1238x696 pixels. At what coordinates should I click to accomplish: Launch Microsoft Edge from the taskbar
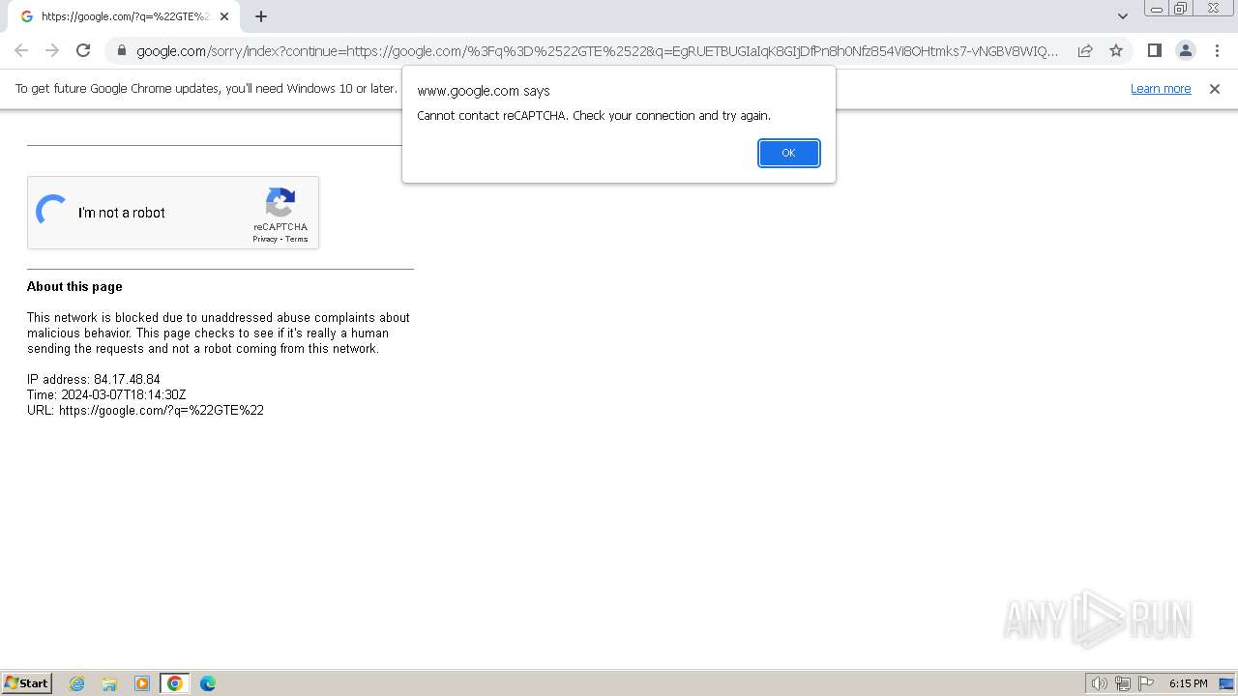(208, 683)
